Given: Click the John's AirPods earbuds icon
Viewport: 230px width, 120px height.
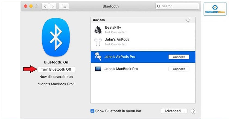Looking at the screenshot, I should [x=98, y=42].
